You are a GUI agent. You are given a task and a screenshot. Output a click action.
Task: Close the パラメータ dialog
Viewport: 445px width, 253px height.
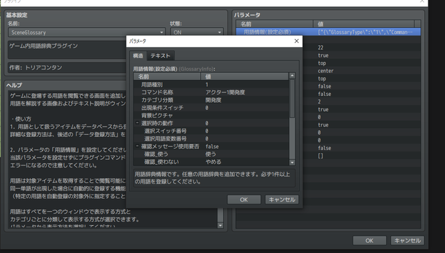tap(297, 41)
